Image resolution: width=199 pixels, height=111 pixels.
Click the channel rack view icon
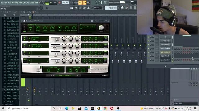coord(131,8)
